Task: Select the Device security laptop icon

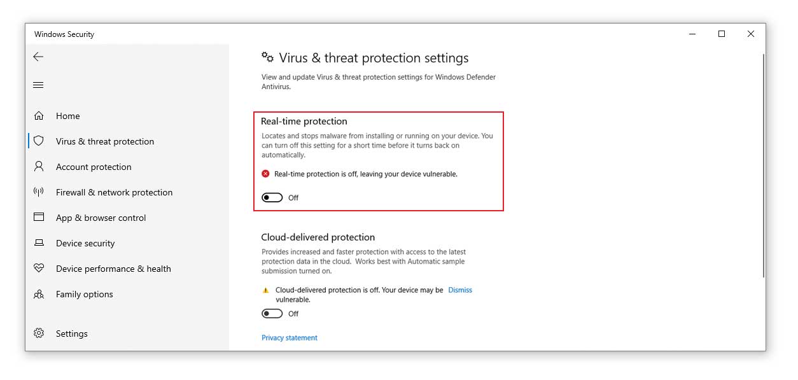Action: 39,243
